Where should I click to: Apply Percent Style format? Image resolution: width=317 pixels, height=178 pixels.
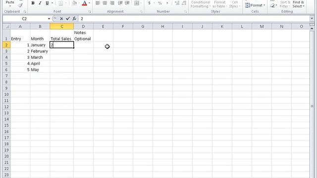159,3
